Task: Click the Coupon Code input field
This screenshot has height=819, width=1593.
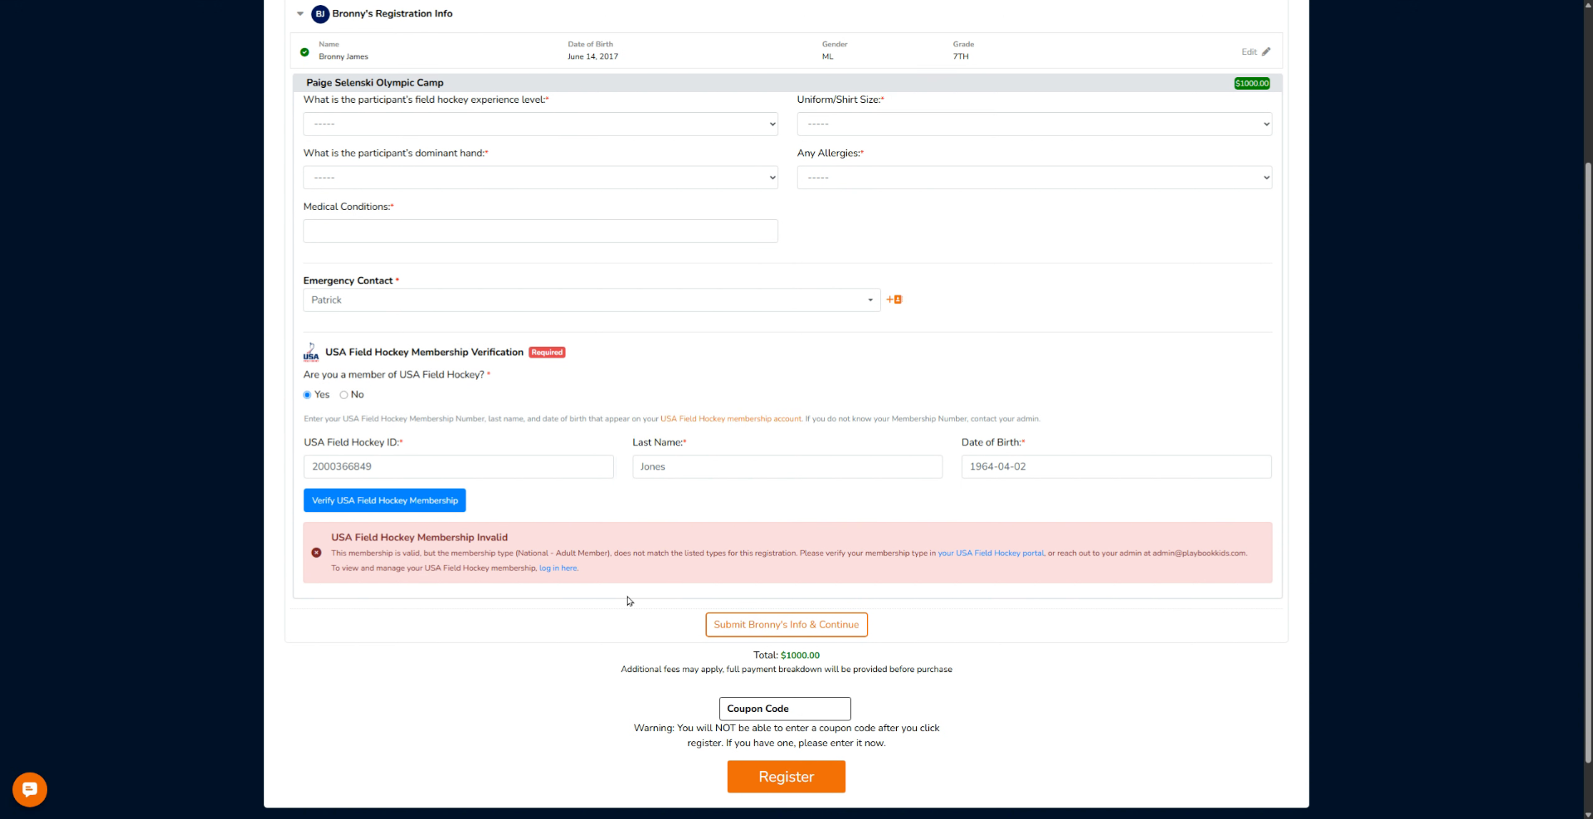Action: 785,709
